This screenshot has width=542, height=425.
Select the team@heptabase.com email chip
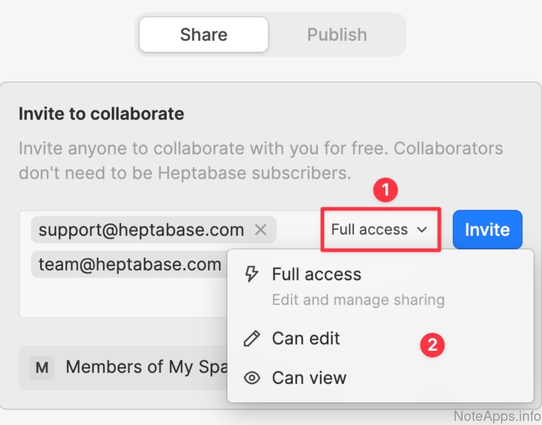click(x=130, y=265)
